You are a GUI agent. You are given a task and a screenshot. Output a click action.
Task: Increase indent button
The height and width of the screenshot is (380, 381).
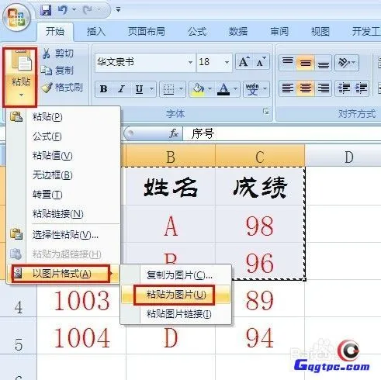click(361, 88)
